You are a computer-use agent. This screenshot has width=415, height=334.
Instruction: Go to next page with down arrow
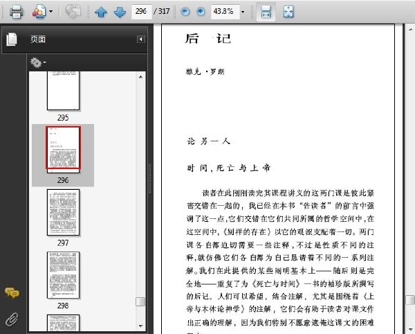[120, 12]
